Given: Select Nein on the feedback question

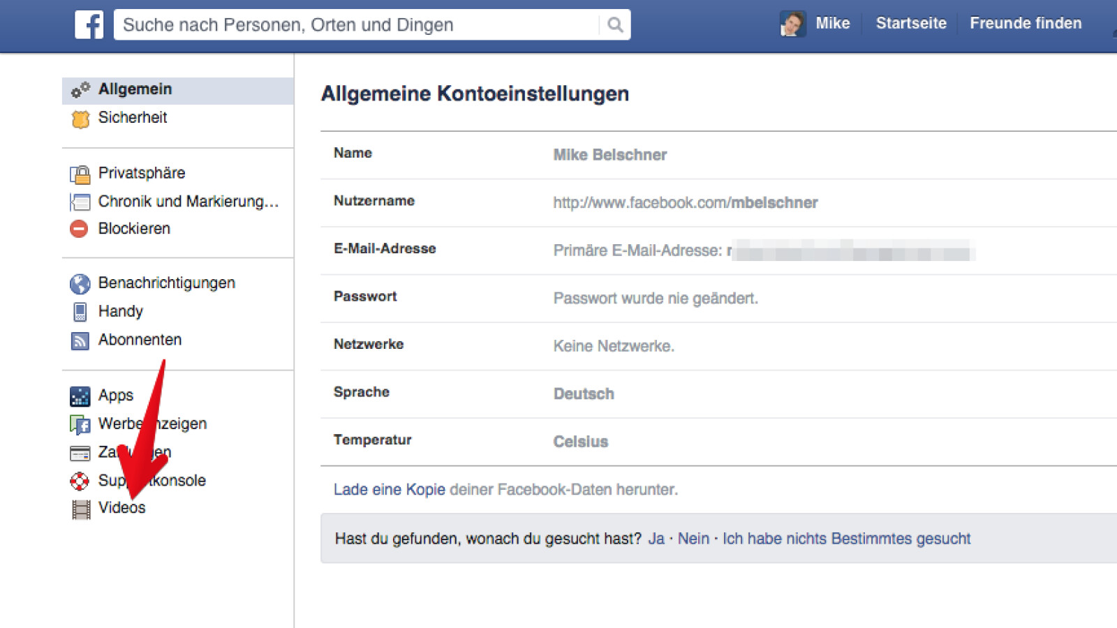Looking at the screenshot, I should point(693,539).
